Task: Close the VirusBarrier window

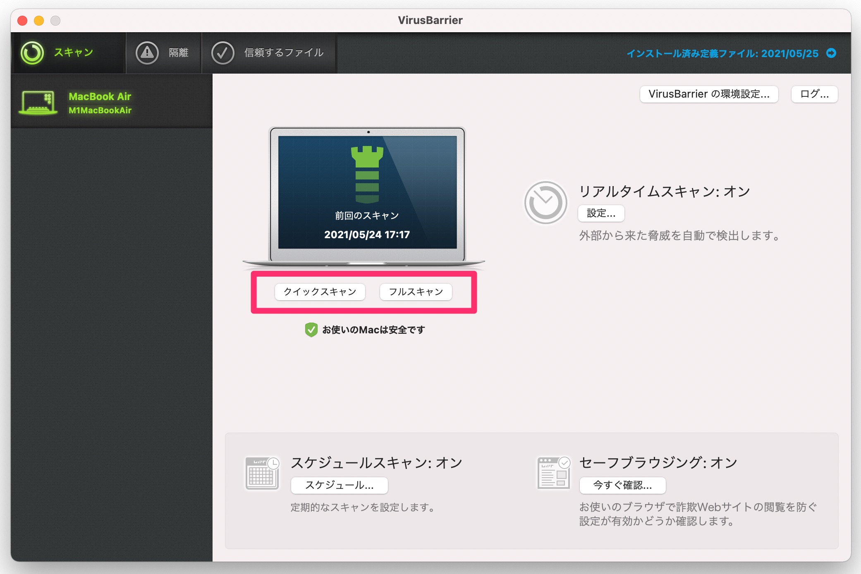Action: coord(22,20)
